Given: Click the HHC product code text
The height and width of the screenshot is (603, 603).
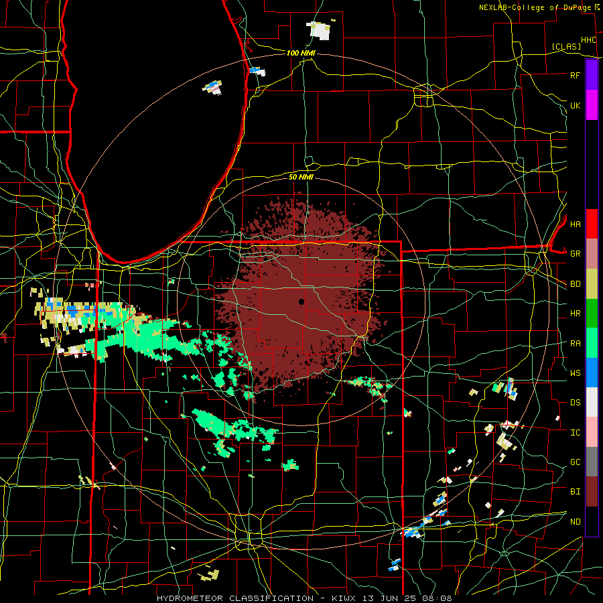Looking at the screenshot, I should (588, 40).
